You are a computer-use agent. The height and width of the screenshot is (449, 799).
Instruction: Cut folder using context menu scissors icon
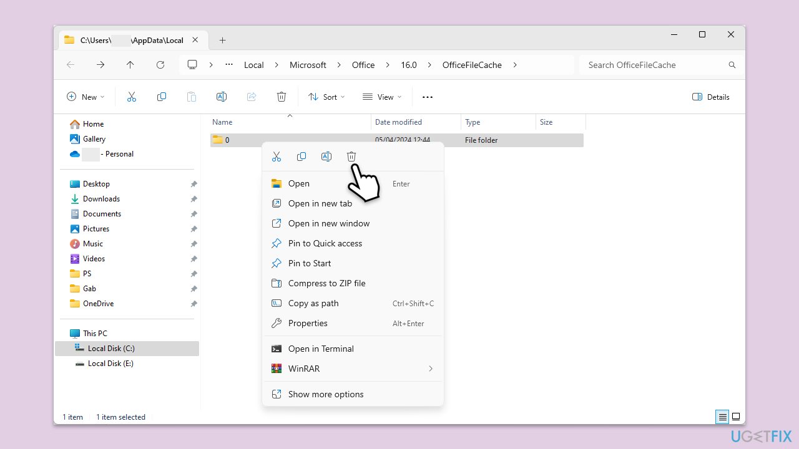pyautogui.click(x=277, y=157)
